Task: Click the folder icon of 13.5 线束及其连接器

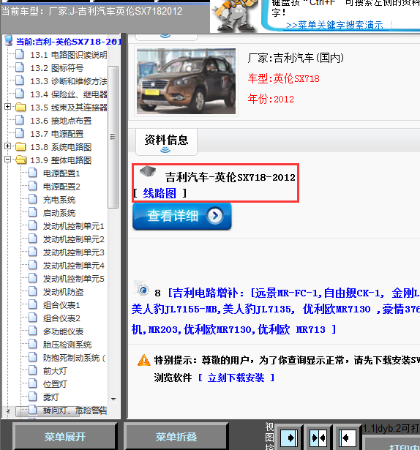Action: coord(20,107)
